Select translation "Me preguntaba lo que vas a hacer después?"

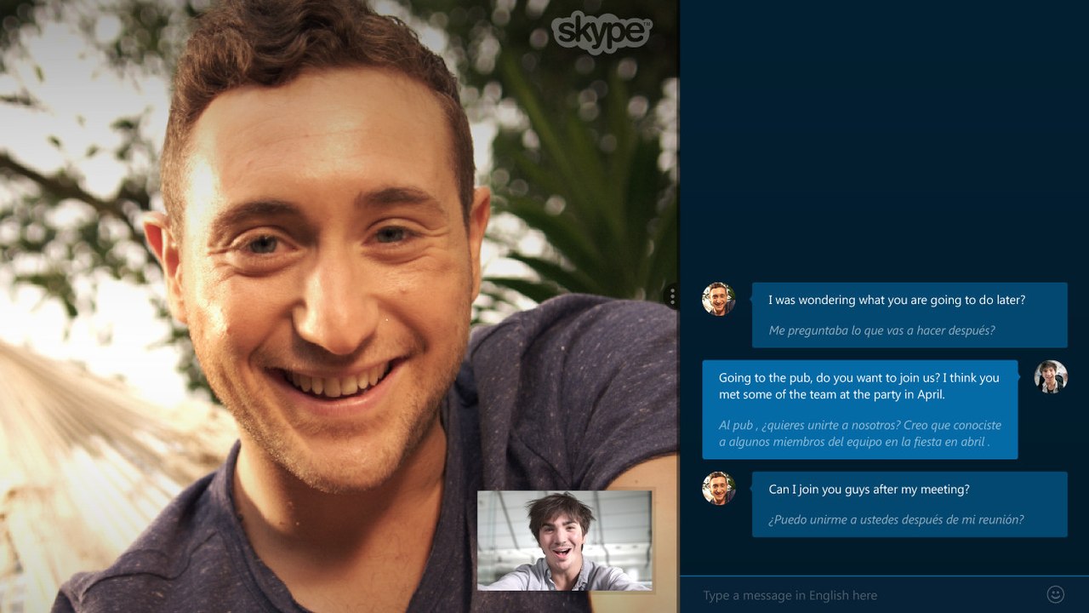(x=881, y=330)
